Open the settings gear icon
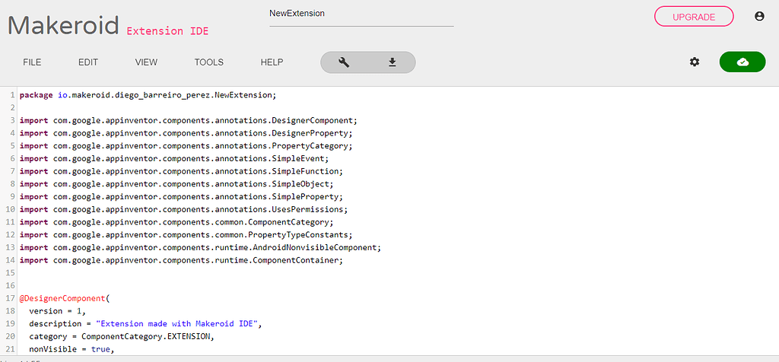 [x=695, y=62]
